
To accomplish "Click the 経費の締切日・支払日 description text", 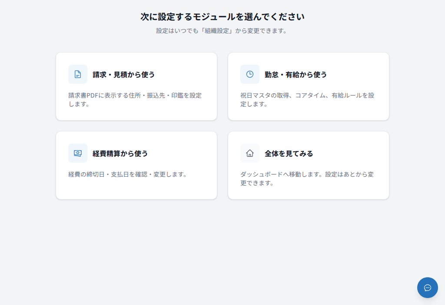I will [128, 174].
